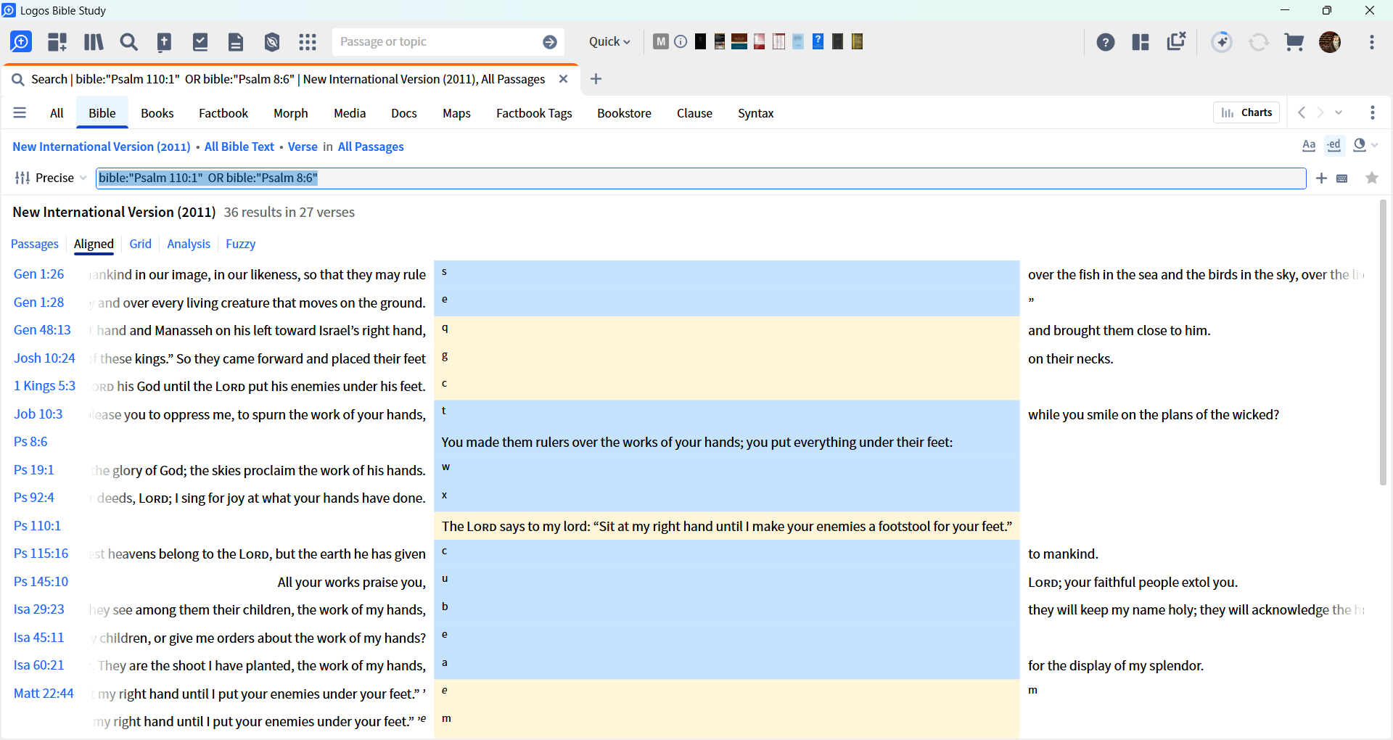
Task: Switch to the Syntax search tab
Action: pos(755,113)
